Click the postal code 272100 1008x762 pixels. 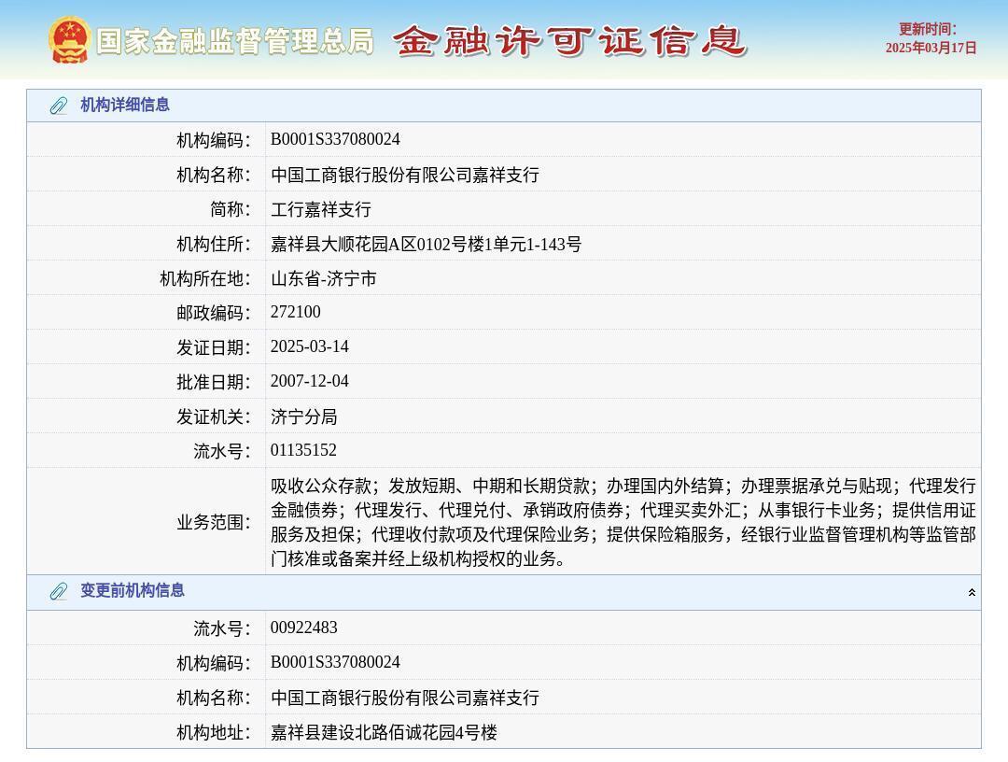coord(295,313)
